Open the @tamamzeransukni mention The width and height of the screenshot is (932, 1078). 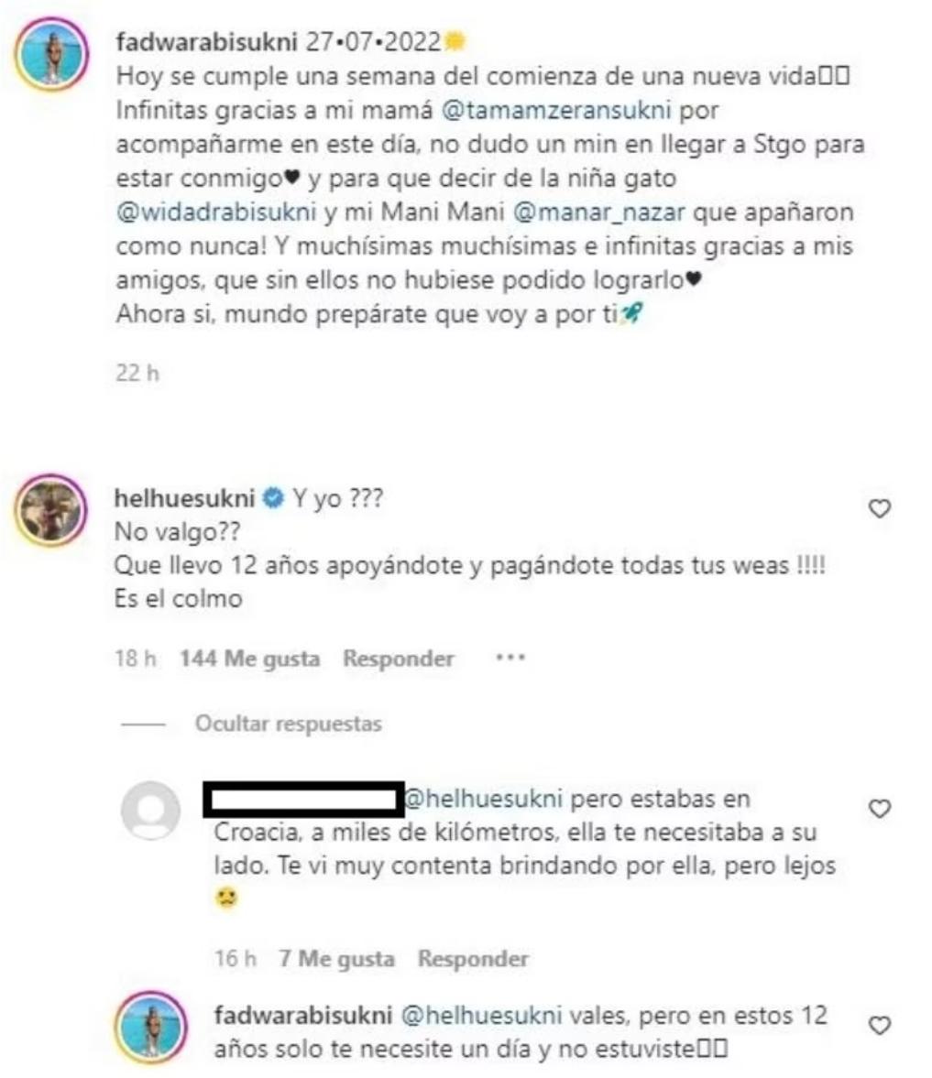[x=555, y=110]
